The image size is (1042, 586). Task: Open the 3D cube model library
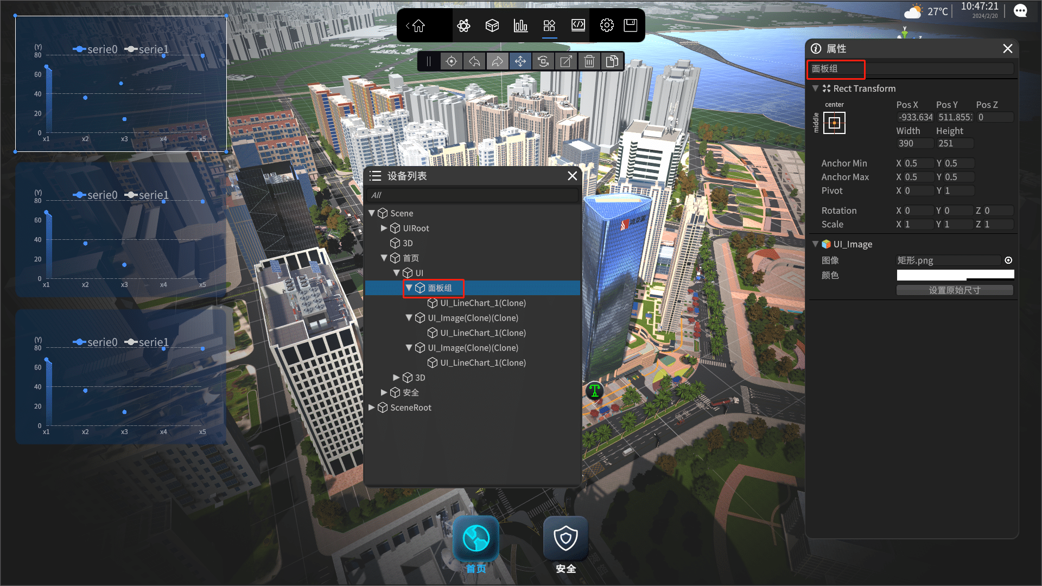point(492,26)
